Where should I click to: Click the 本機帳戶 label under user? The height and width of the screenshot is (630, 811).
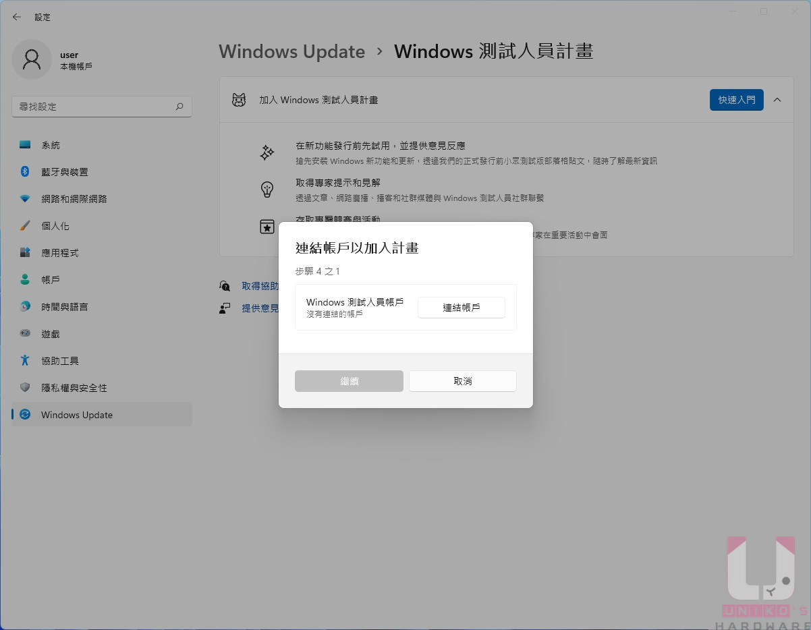point(76,67)
